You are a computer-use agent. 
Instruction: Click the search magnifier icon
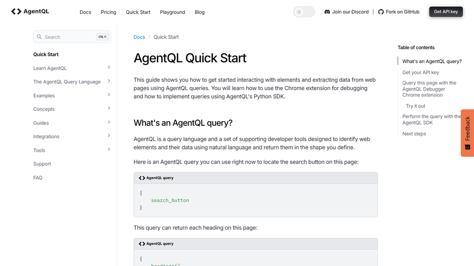[39, 37]
